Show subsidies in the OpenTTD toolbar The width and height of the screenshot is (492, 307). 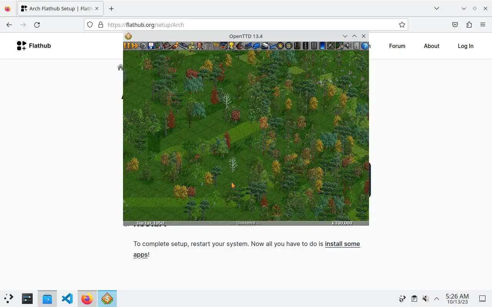tap(175, 46)
